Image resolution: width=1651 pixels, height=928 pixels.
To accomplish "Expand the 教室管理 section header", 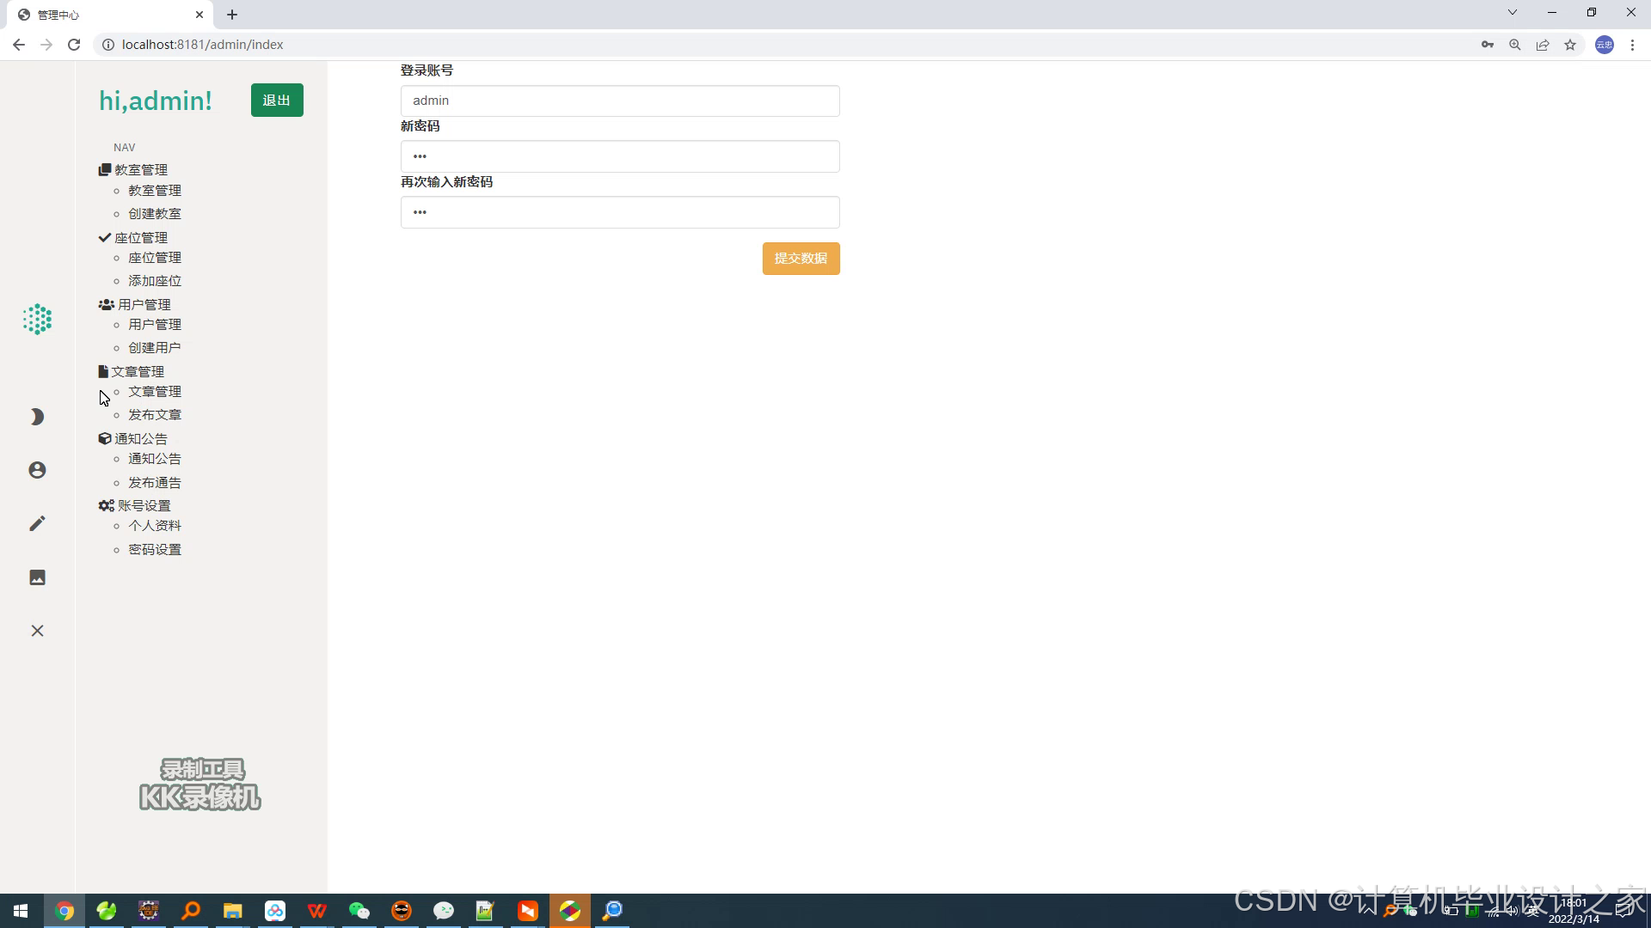I will [133, 170].
